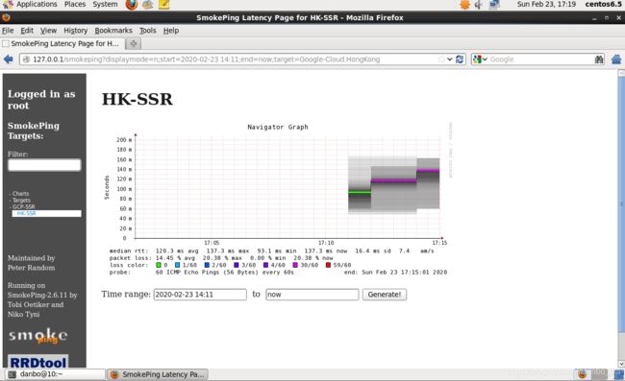Open a new tab with the plus button
Viewport: 625px width, 381px height.
[133, 43]
